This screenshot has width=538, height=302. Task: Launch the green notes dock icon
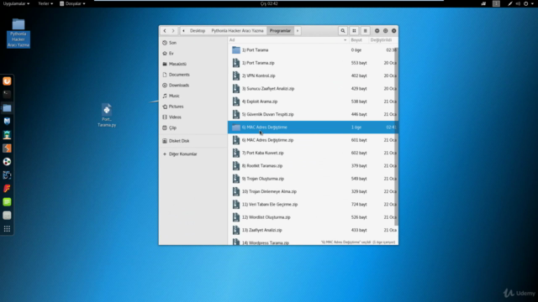click(x=7, y=202)
